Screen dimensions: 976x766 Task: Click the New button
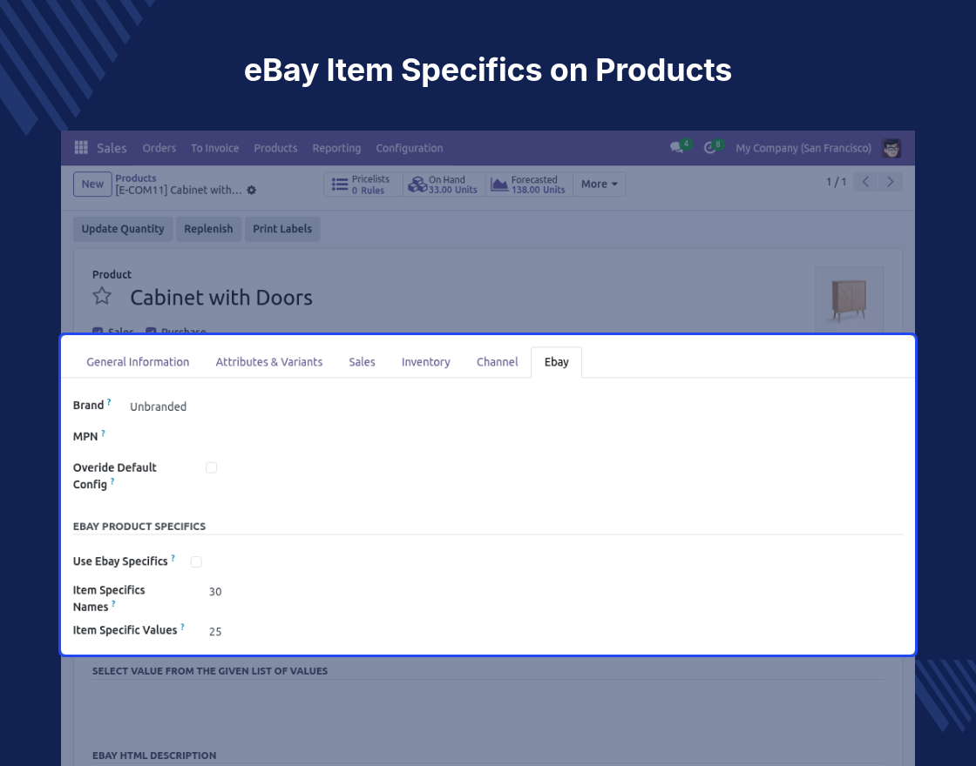(92, 184)
